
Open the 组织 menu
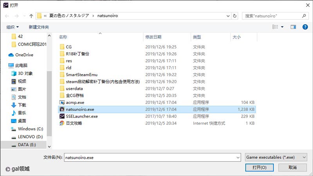(x=13, y=27)
